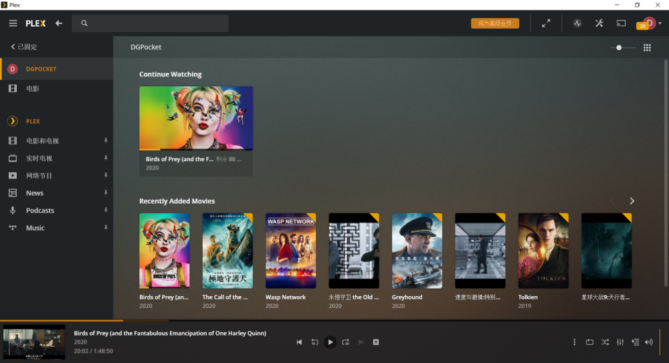
Task: Resume playback with play button
Action: [x=330, y=342]
